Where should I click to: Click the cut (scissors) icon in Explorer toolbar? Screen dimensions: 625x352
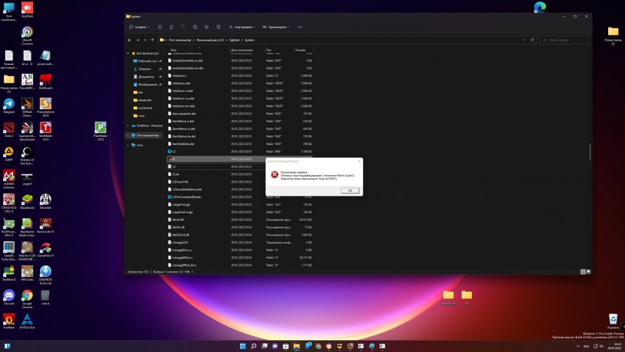(x=160, y=27)
